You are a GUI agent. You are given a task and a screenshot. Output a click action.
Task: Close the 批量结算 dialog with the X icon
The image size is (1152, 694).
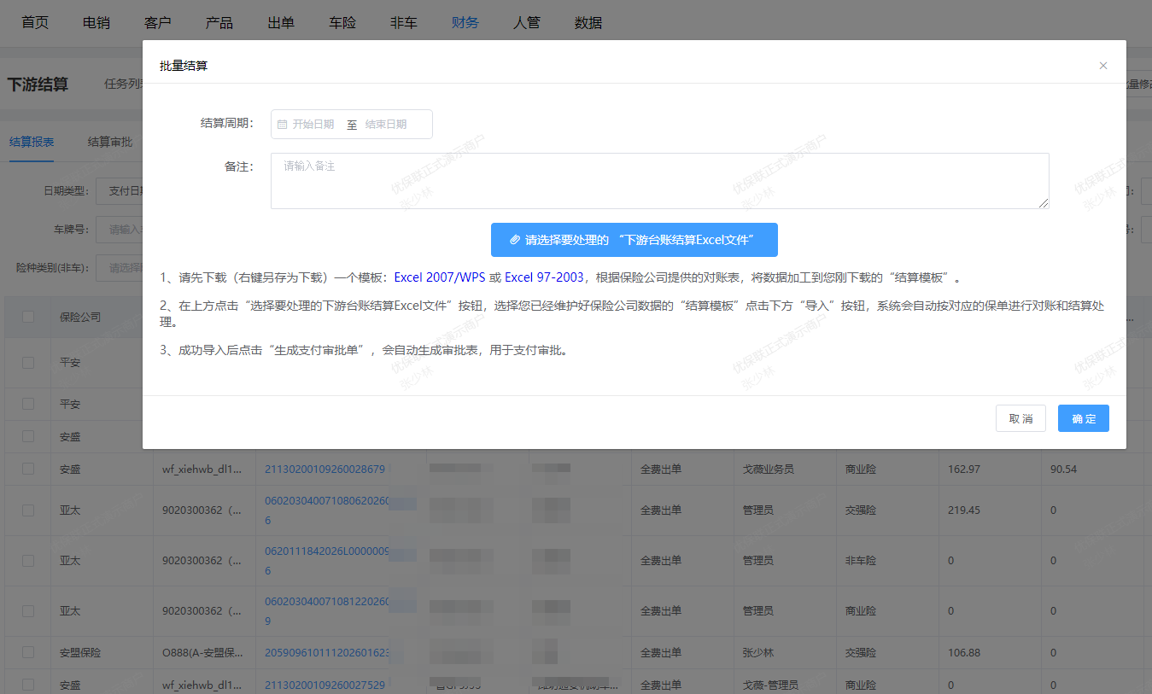tap(1103, 66)
